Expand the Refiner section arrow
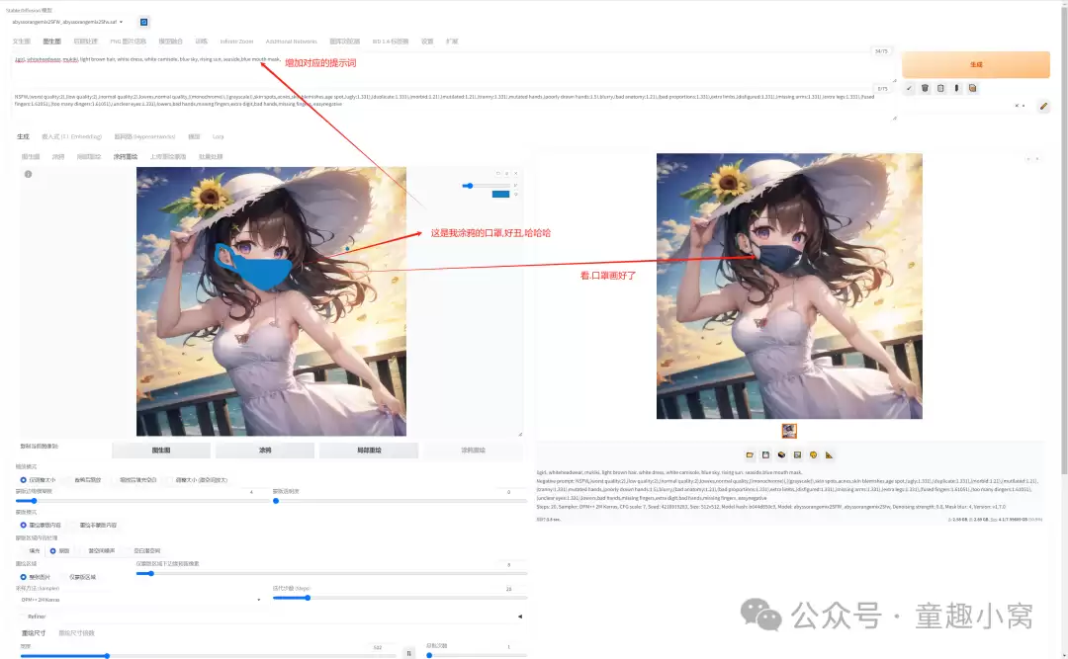 coord(520,617)
